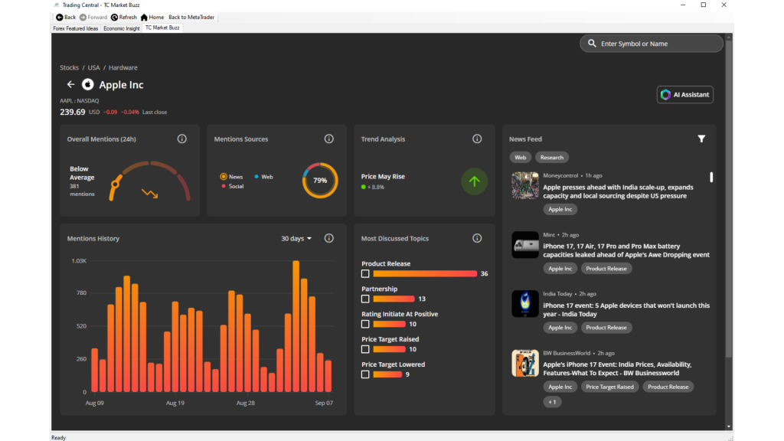
Task: Open the Moneycontrol article thumbnail
Action: click(x=525, y=185)
